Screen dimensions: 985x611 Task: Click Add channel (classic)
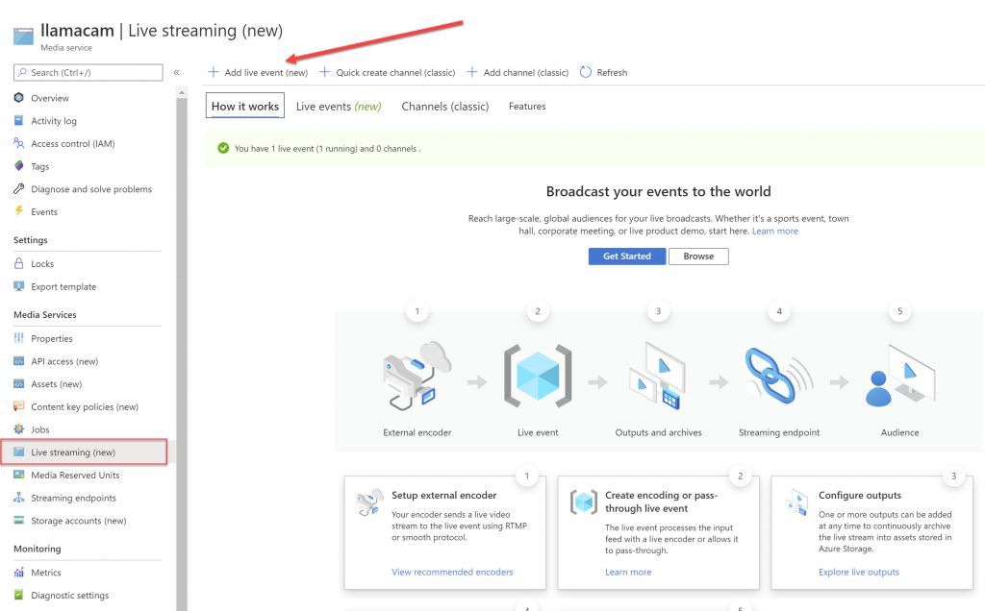pyautogui.click(x=518, y=73)
